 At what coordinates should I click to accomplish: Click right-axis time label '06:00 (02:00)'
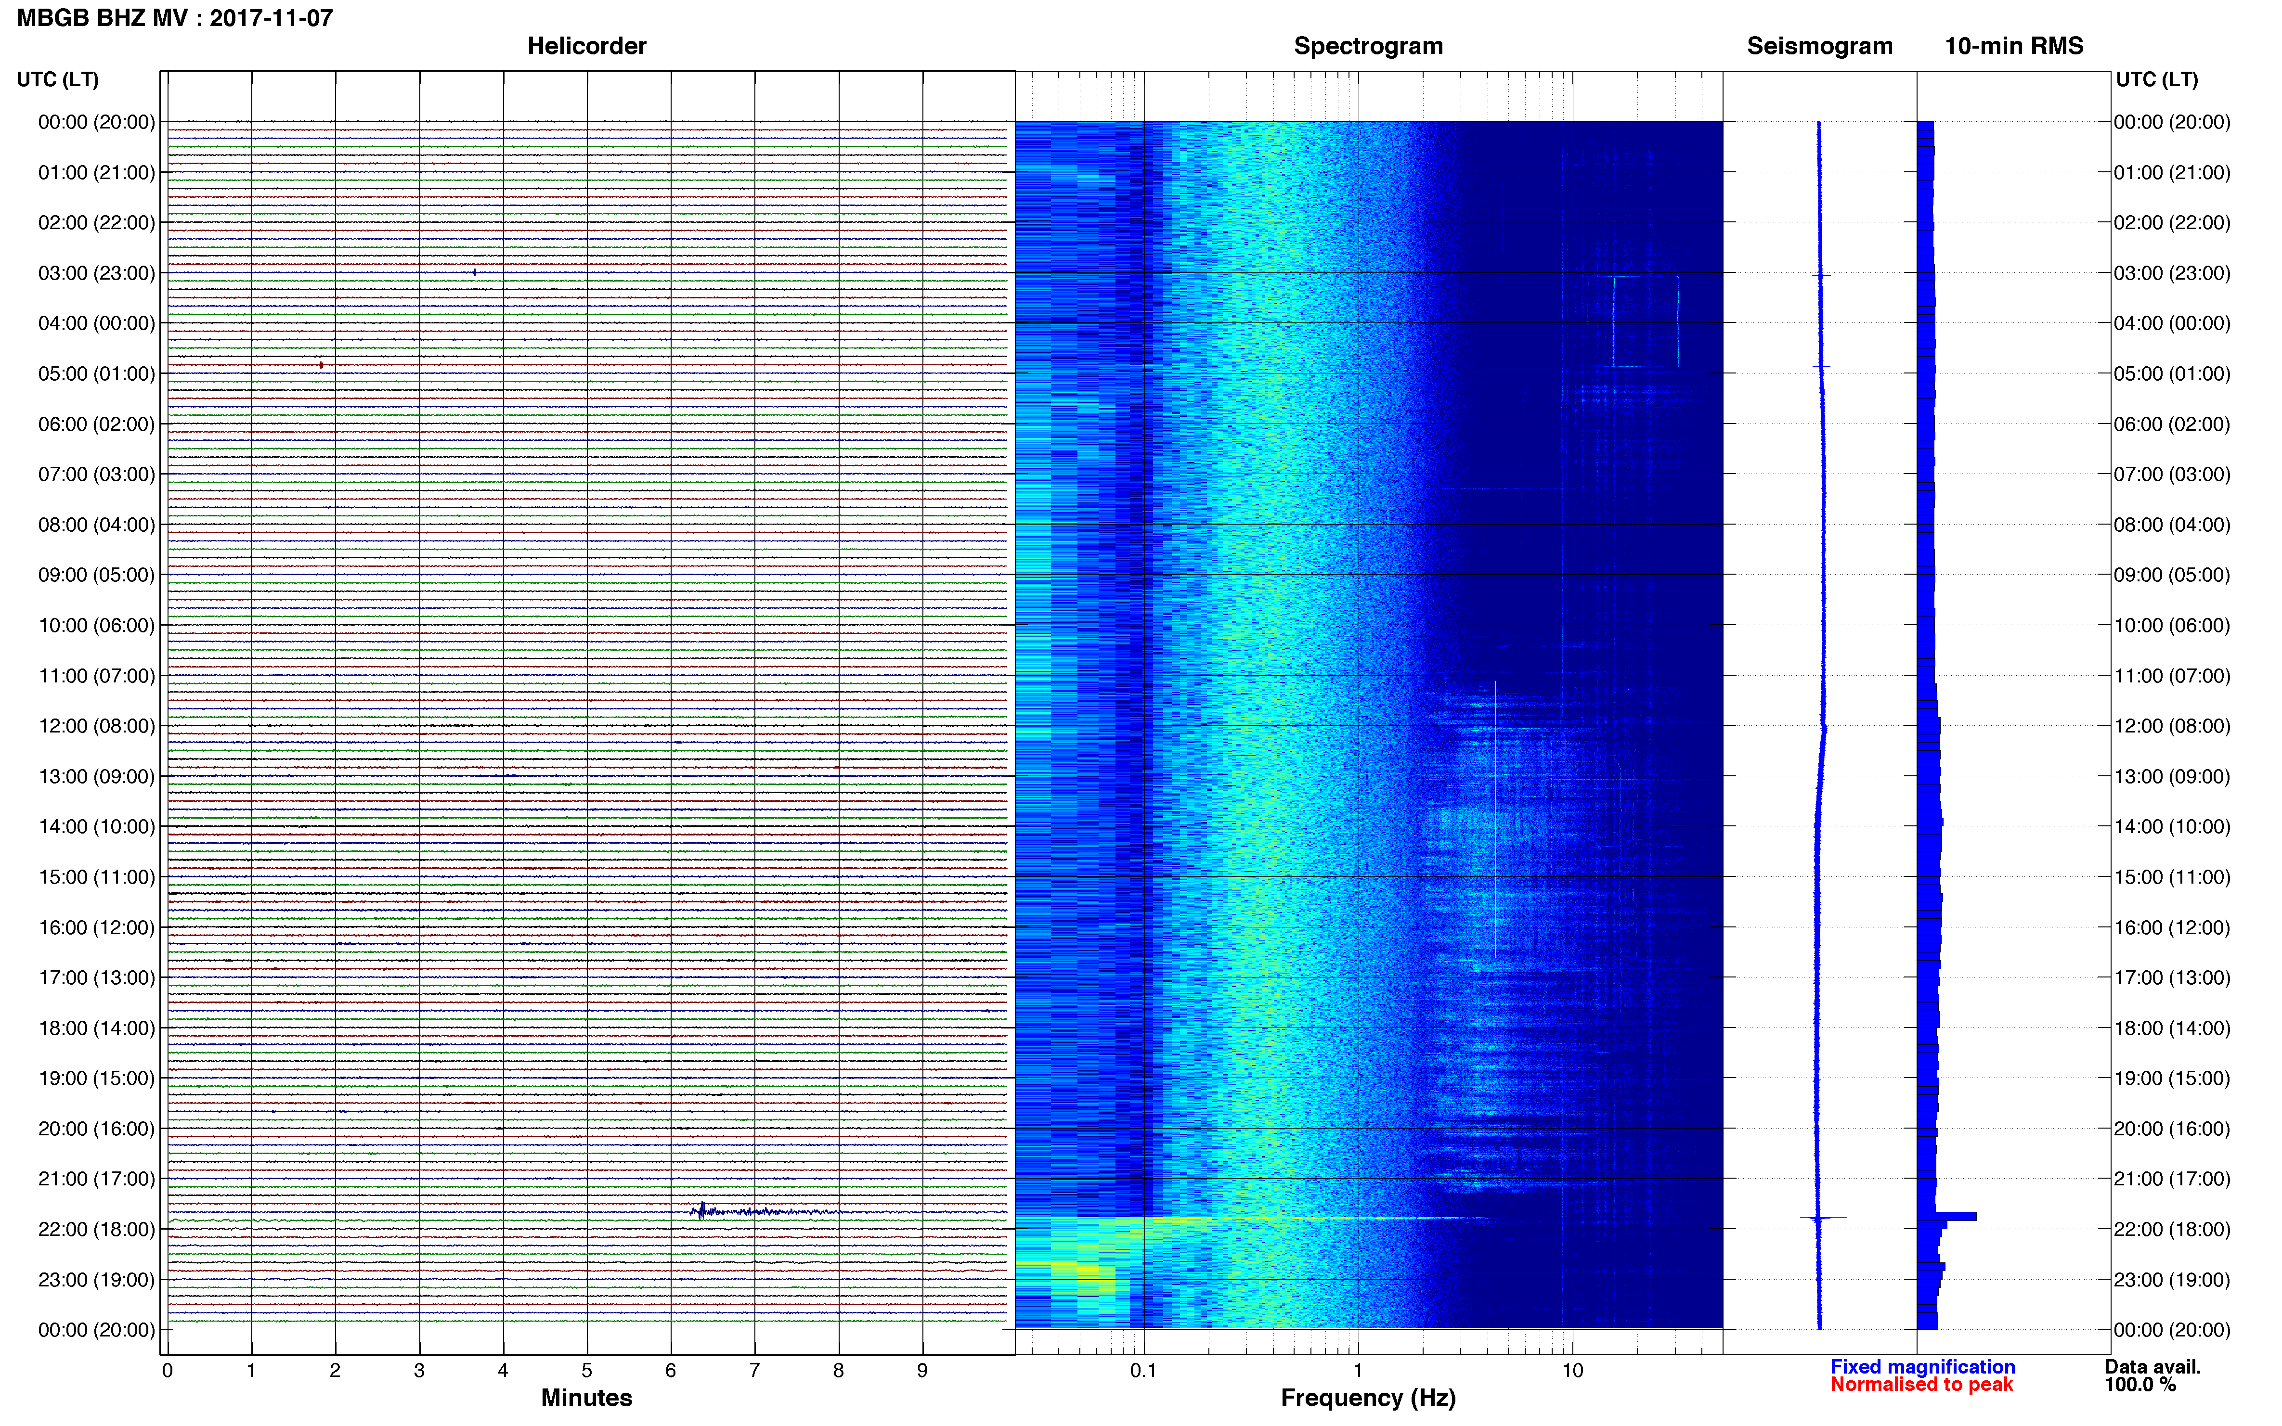coord(2172,424)
